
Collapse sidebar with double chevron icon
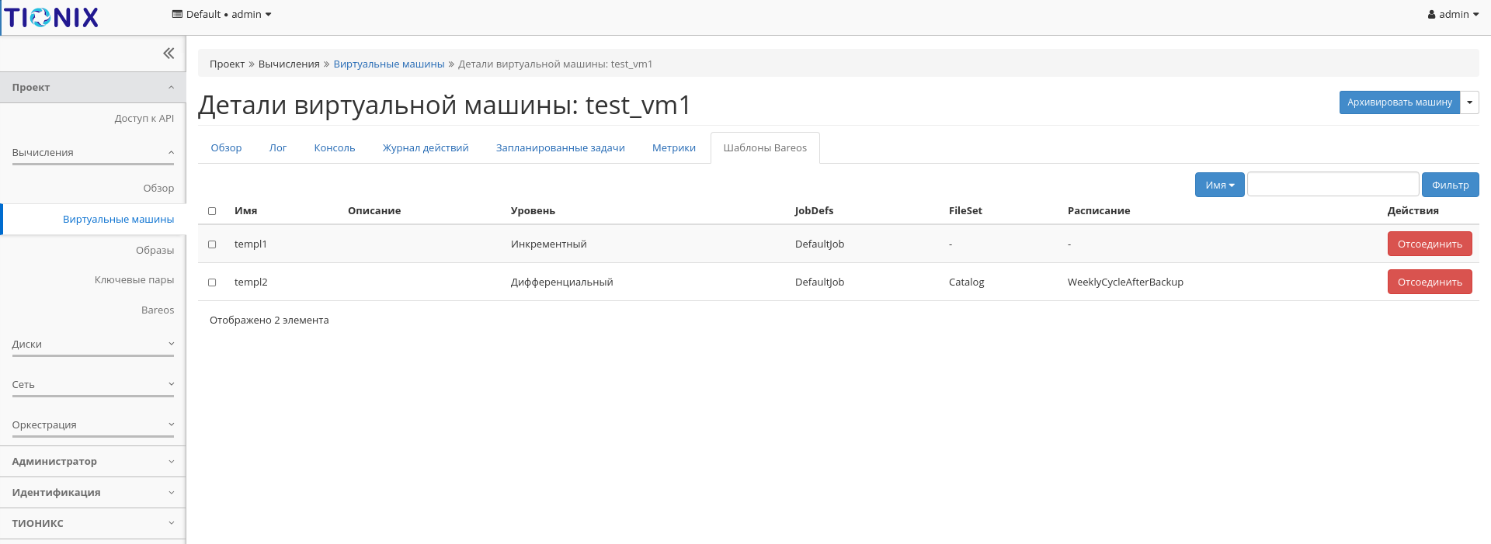[169, 54]
